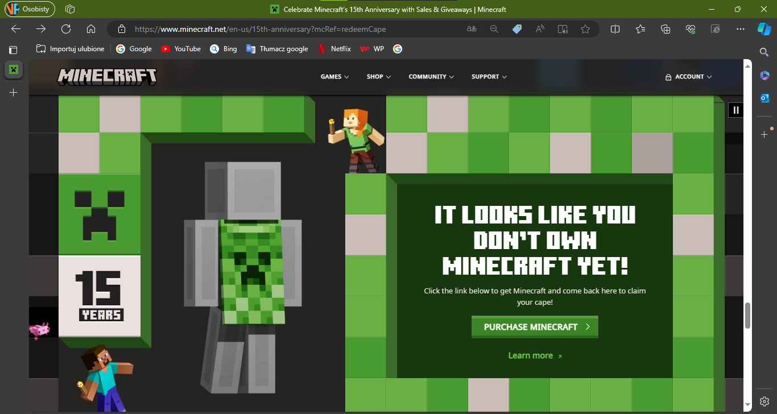Open the Collections panel
The width and height of the screenshot is (777, 414).
pos(666,29)
